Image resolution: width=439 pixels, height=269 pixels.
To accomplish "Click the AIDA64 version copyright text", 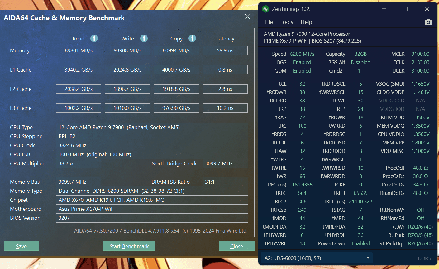I will pos(161,231).
